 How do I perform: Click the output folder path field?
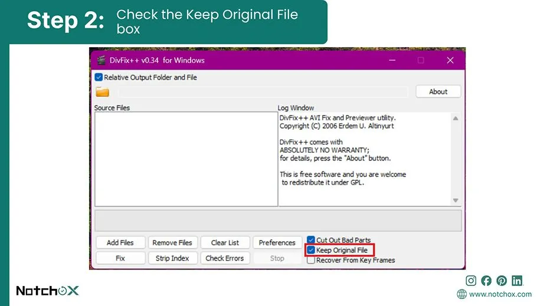(x=263, y=92)
